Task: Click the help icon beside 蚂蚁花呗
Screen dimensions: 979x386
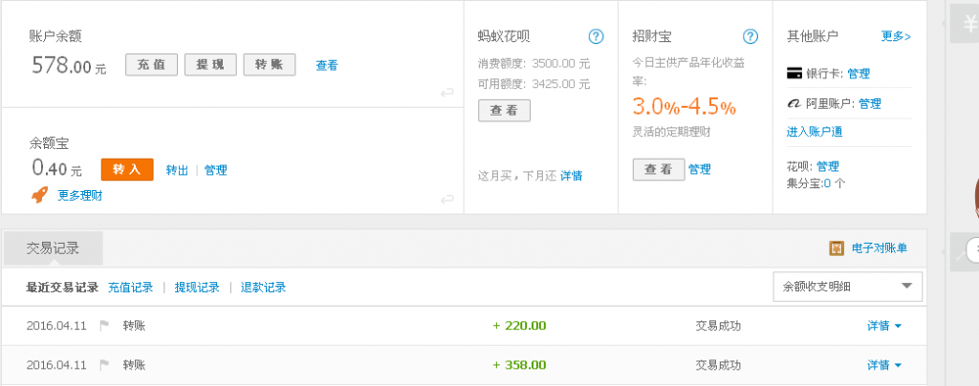Action: coord(597,37)
